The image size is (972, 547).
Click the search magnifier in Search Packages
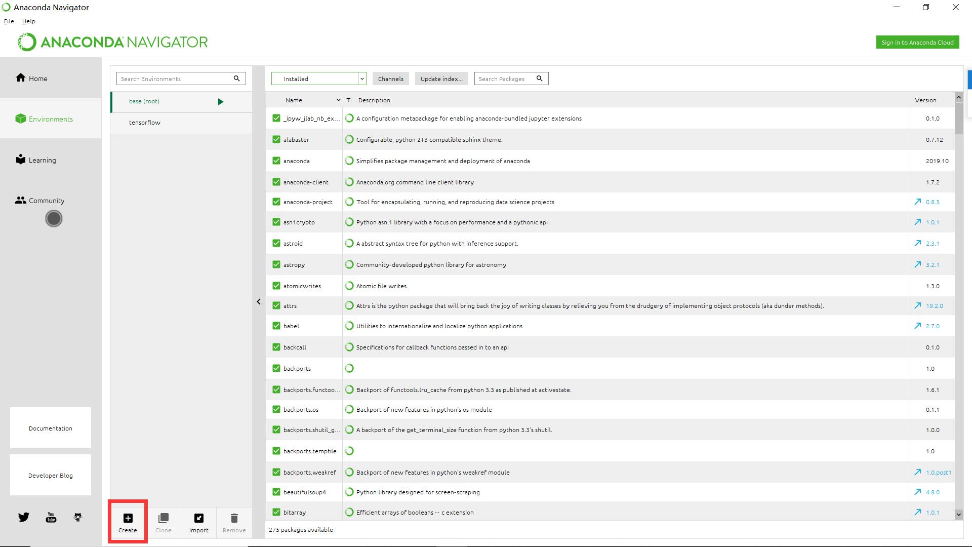540,79
